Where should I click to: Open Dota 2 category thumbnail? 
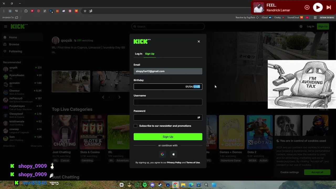pos(260,132)
